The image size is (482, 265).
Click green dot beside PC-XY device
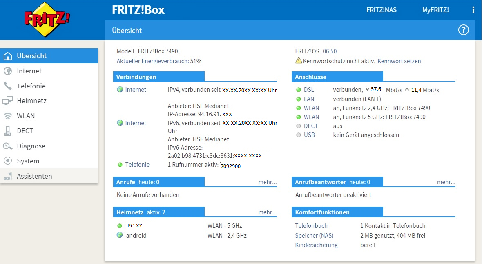(120, 226)
